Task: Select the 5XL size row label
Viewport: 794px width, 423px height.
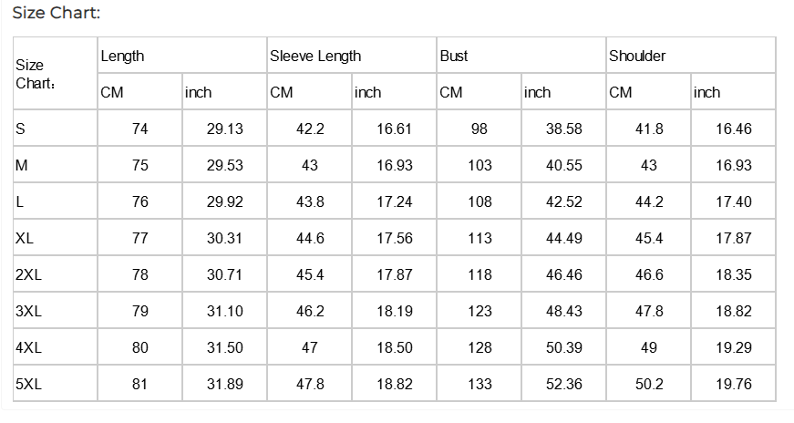Action: point(28,384)
